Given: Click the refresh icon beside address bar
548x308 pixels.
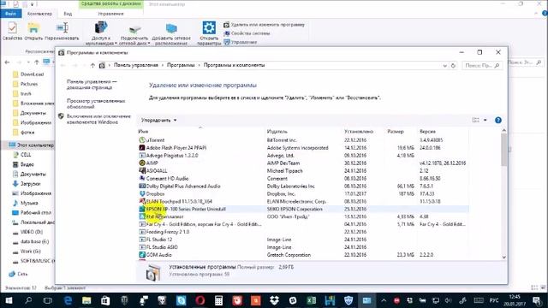Looking at the screenshot, I should pyautogui.click(x=453, y=66).
